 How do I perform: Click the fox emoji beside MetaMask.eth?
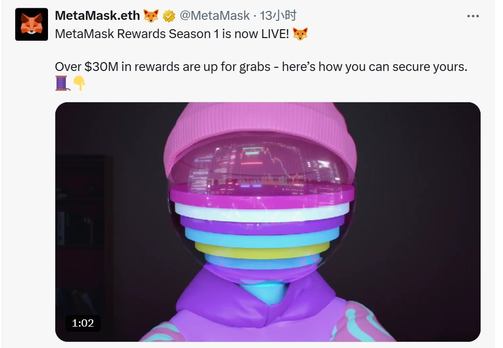(x=151, y=16)
